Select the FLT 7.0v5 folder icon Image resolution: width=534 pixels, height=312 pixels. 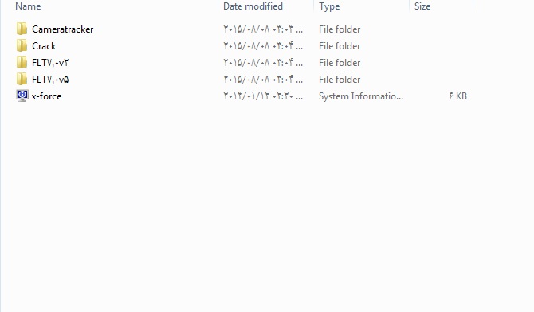coord(22,79)
